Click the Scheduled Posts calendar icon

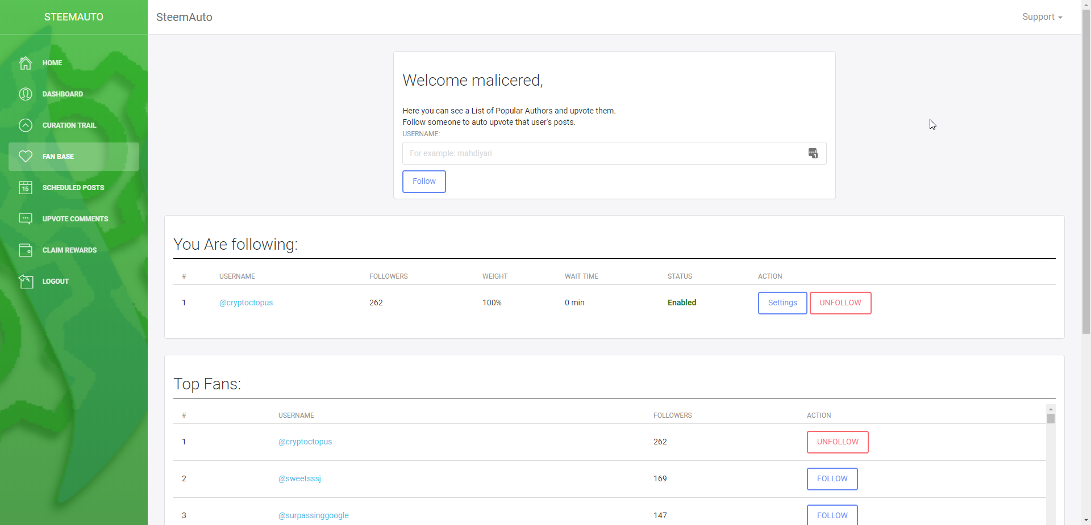click(x=26, y=188)
